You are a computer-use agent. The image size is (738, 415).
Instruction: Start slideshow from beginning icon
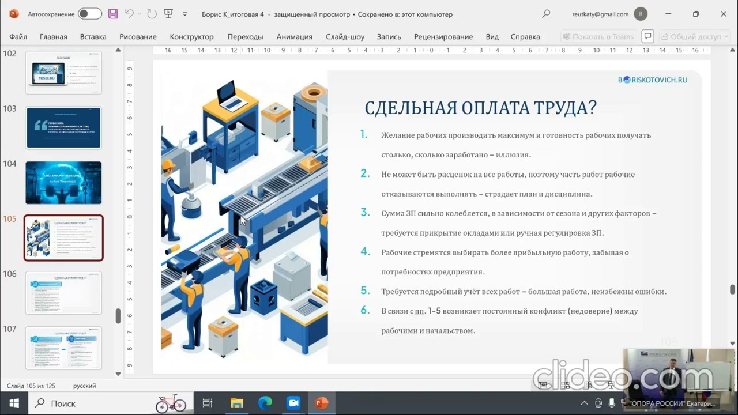tap(168, 14)
